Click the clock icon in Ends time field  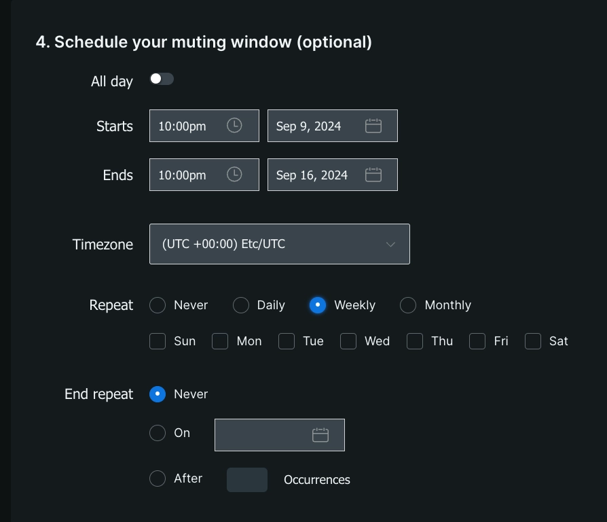tap(234, 175)
